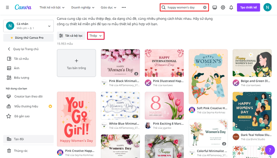277x158 pixels.
Task: Click Thẻ của Elvire Studio text
Action: [x=253, y=139]
